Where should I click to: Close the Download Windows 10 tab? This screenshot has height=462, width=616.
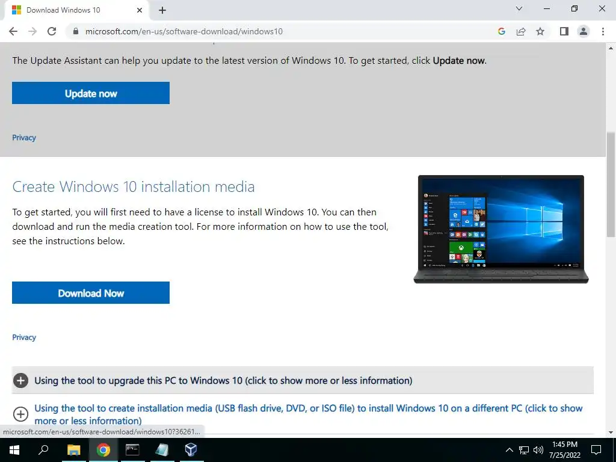point(140,10)
